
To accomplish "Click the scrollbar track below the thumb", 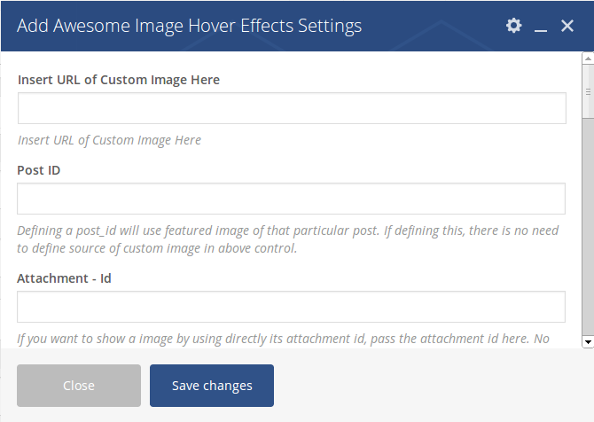I will [588, 227].
